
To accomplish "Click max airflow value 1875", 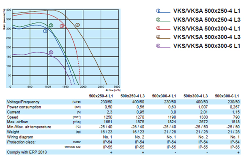I will [140, 122].
